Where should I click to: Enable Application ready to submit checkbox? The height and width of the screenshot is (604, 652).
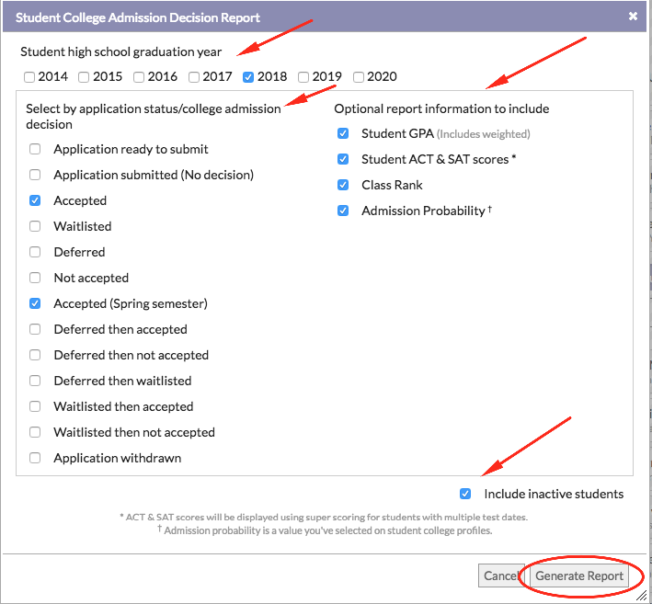pos(35,149)
